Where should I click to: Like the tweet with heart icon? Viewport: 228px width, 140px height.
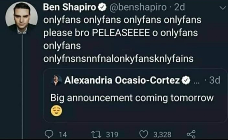click(144, 135)
